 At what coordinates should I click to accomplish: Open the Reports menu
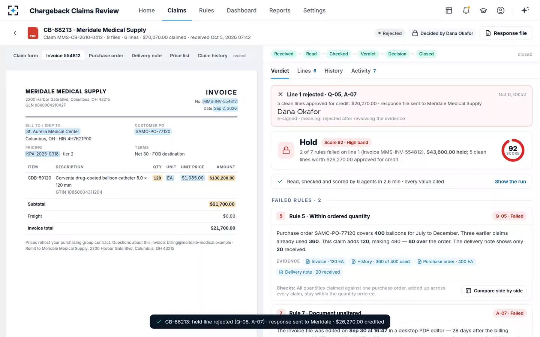280,10
